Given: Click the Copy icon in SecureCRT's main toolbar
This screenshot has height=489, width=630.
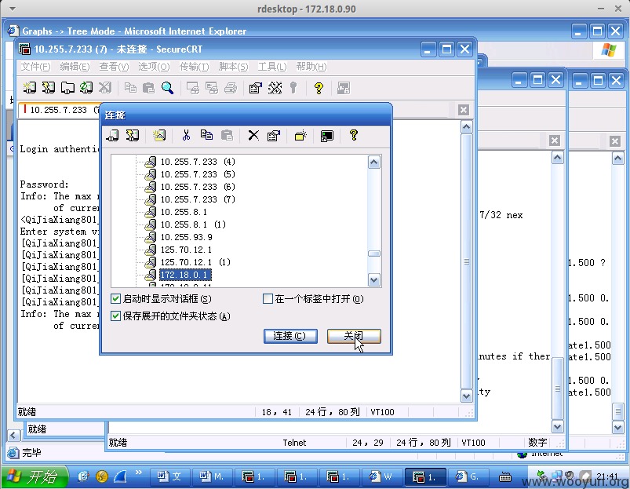Looking at the screenshot, I should tap(130, 88).
